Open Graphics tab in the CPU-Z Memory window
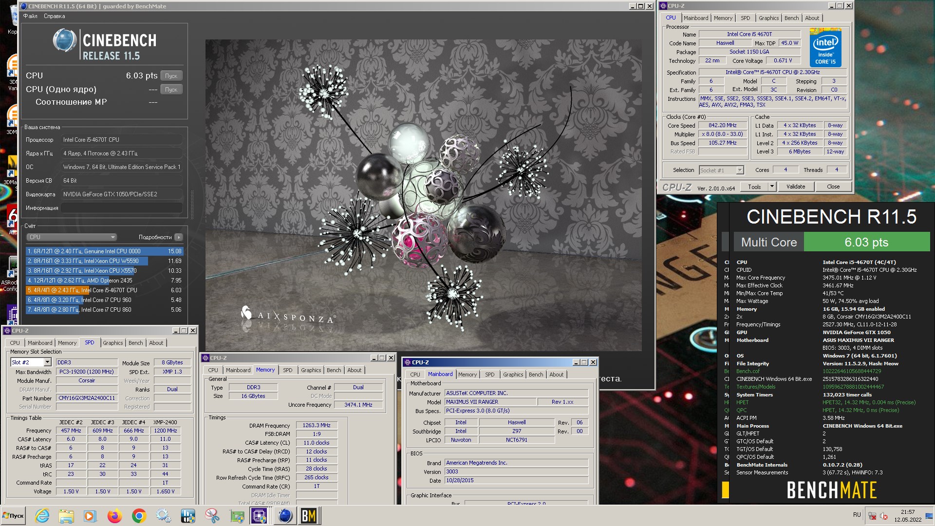The image size is (935, 526). click(x=311, y=370)
